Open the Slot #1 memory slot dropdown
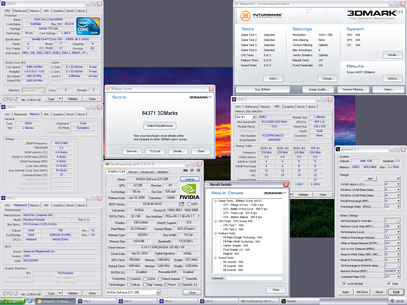This screenshot has width=407, height=305. click(254, 117)
